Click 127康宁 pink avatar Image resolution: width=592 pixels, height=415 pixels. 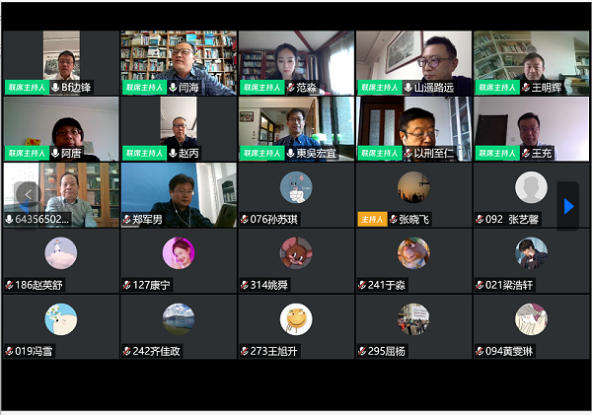(179, 253)
